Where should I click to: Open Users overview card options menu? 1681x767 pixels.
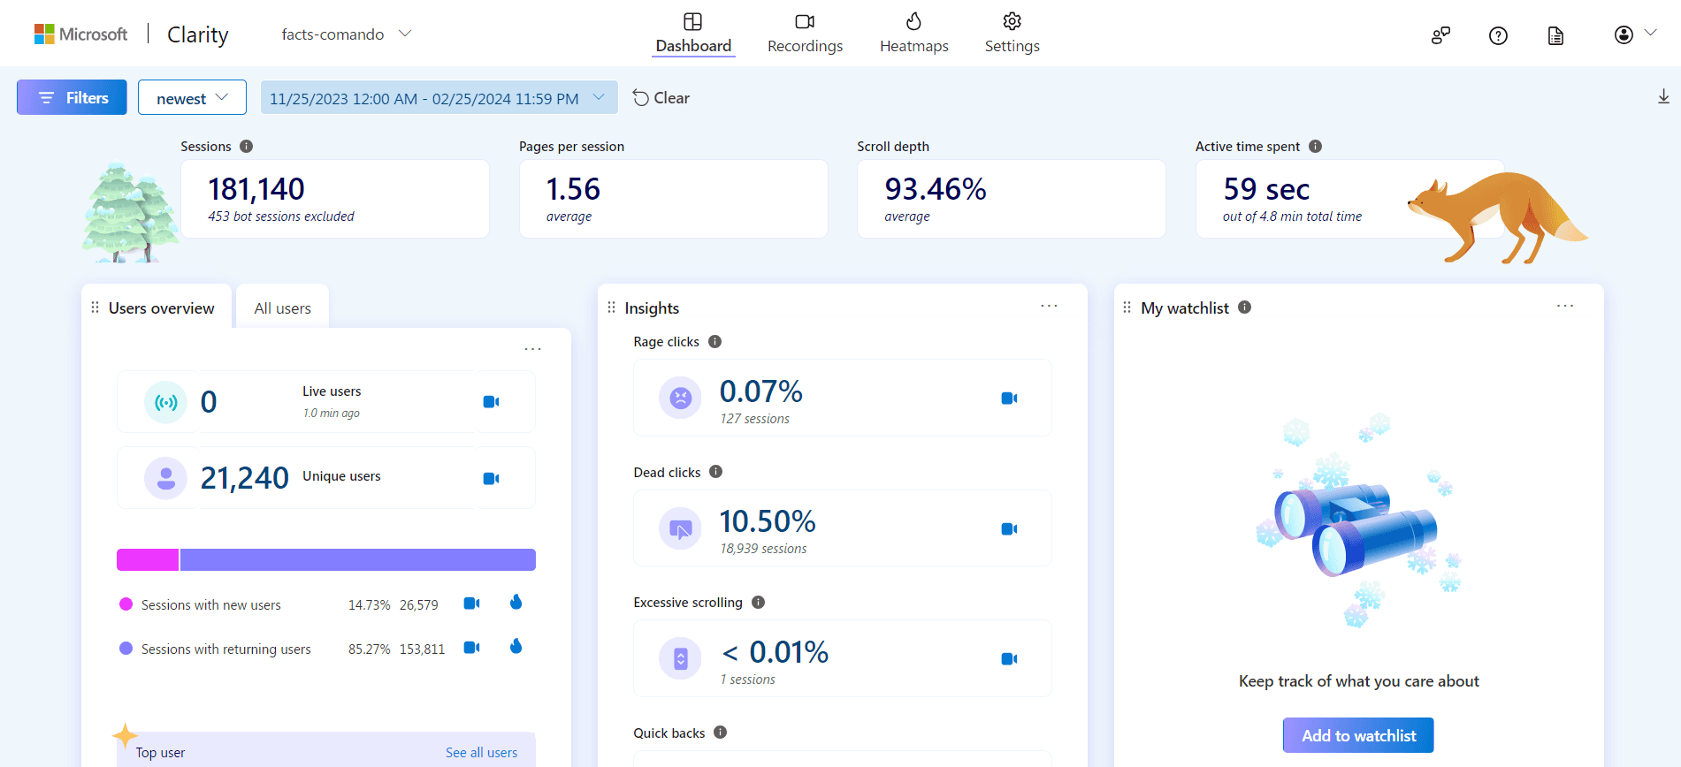point(532,349)
